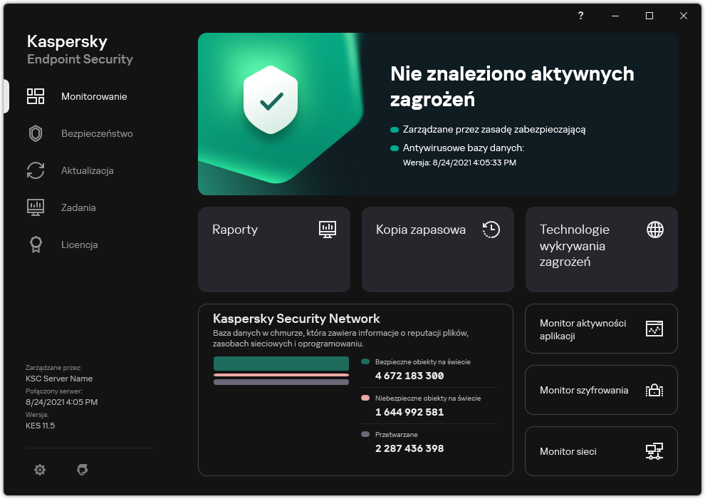705x499 pixels.
Task: Open Technologie wykrywania zagrożeń tile
Action: pyautogui.click(x=601, y=249)
